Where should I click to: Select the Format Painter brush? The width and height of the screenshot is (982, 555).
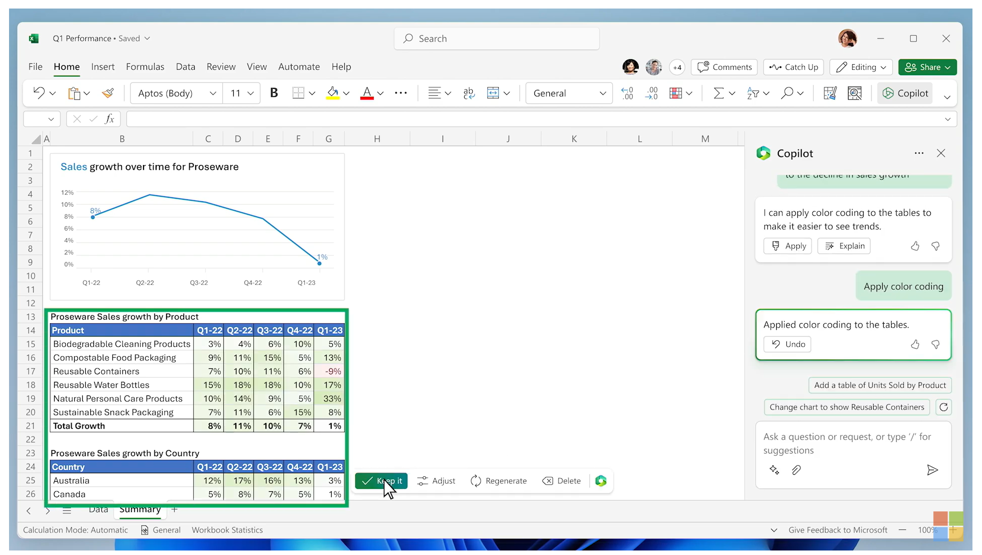(x=108, y=93)
